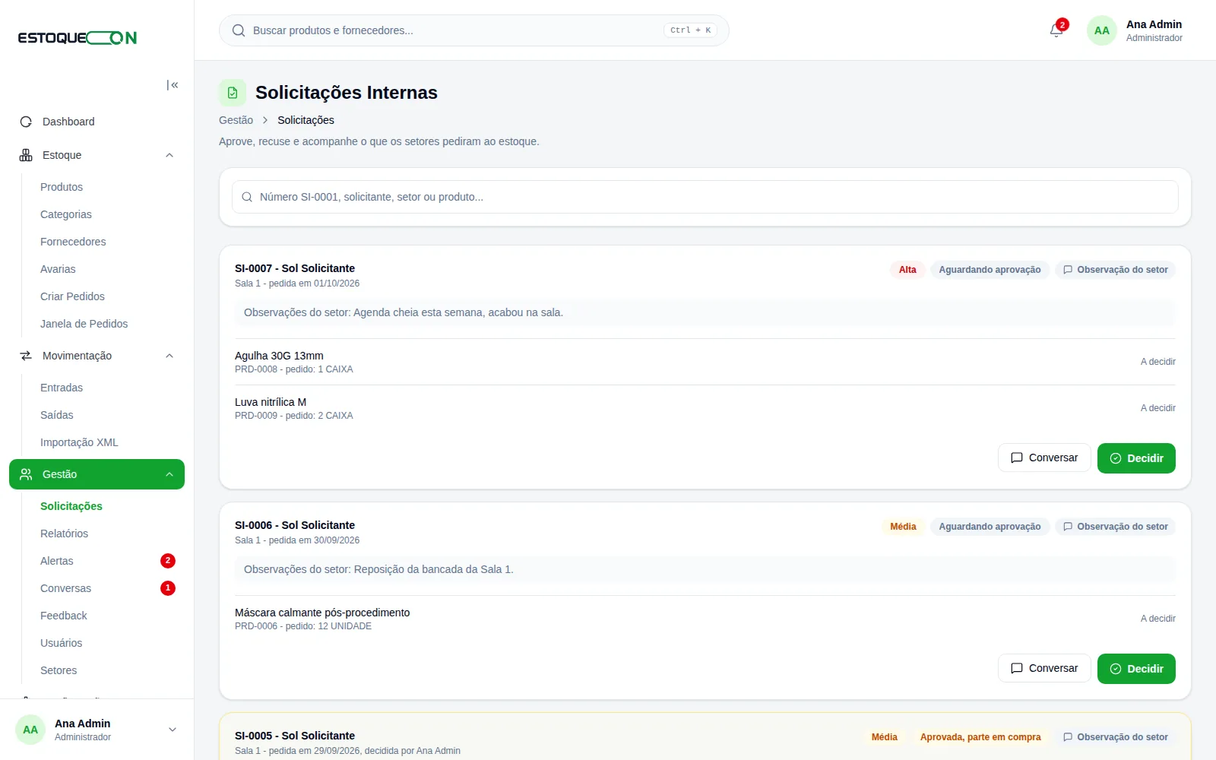Collapse the Estoque menu section

tap(169, 155)
